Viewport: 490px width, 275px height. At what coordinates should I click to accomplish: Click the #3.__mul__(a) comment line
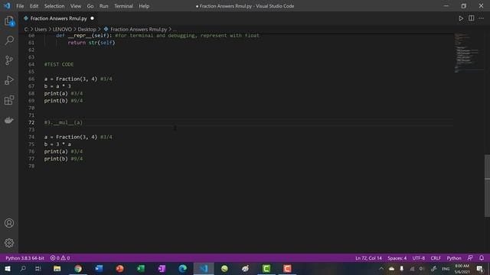point(64,122)
